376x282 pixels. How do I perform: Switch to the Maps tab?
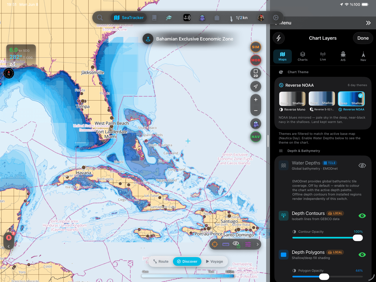pos(283,56)
